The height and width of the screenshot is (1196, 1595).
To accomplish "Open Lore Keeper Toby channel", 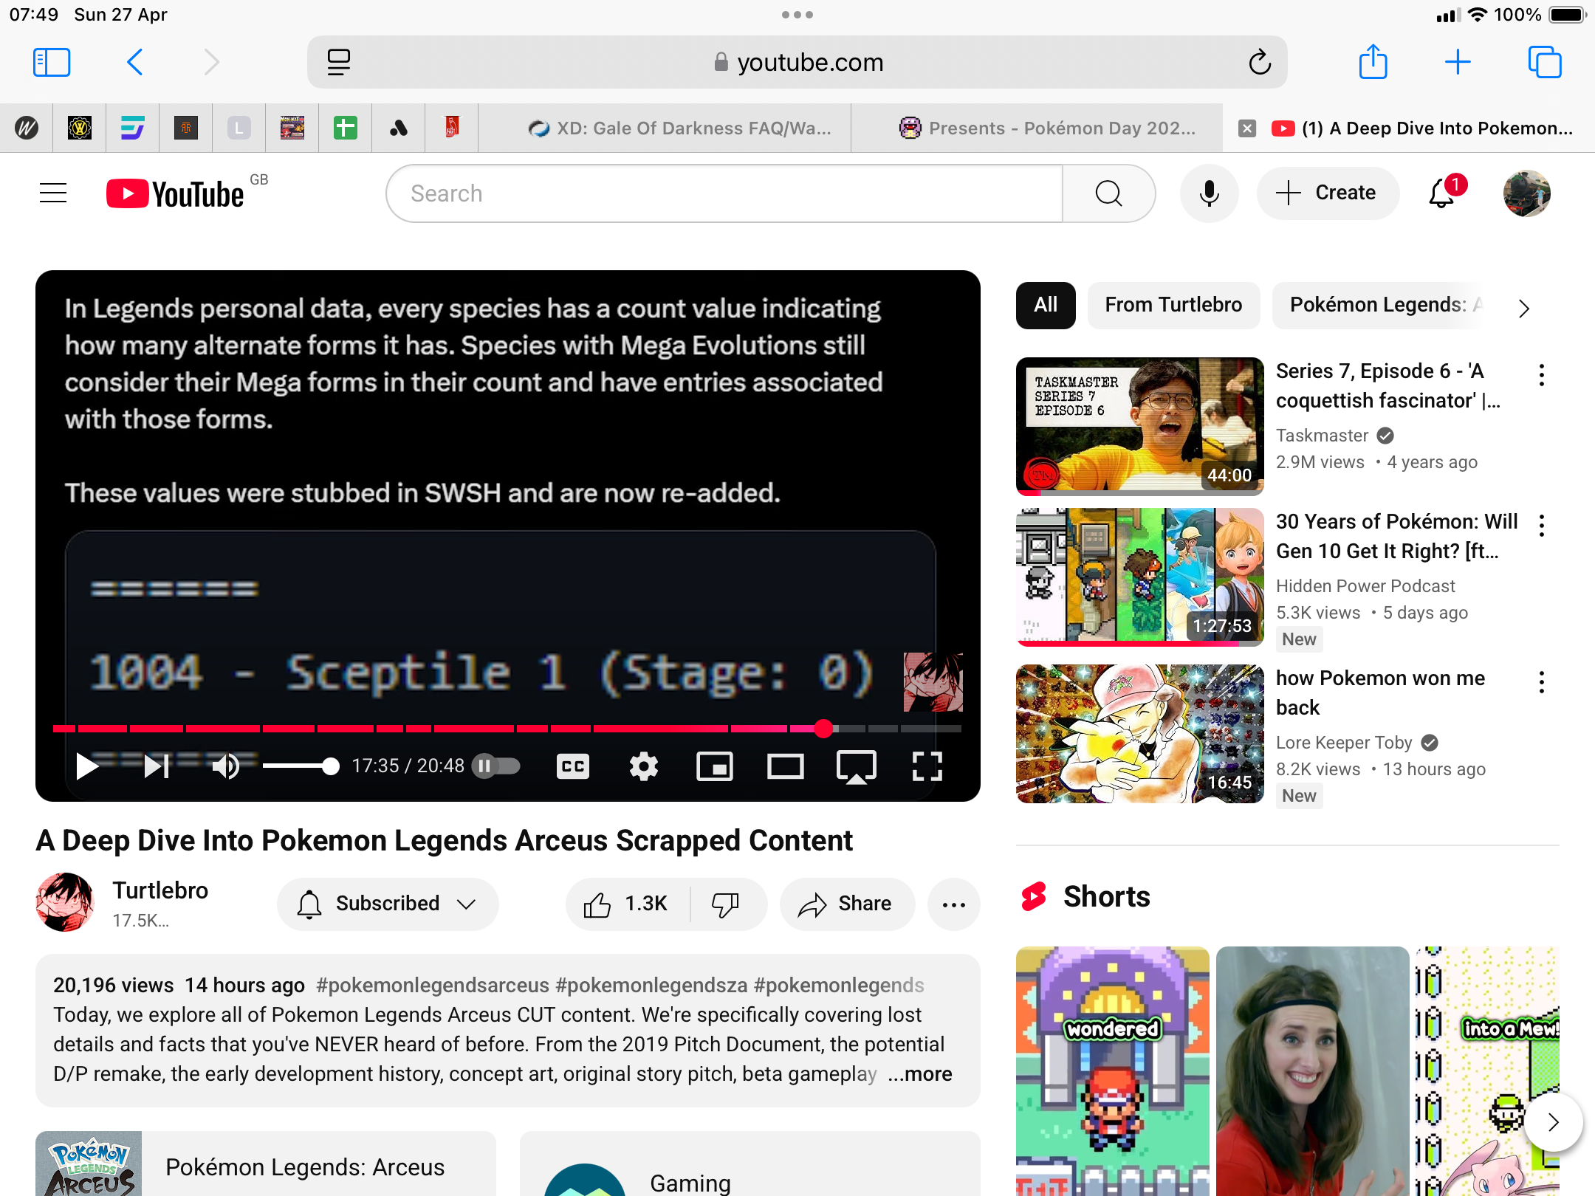I will pos(1344,743).
